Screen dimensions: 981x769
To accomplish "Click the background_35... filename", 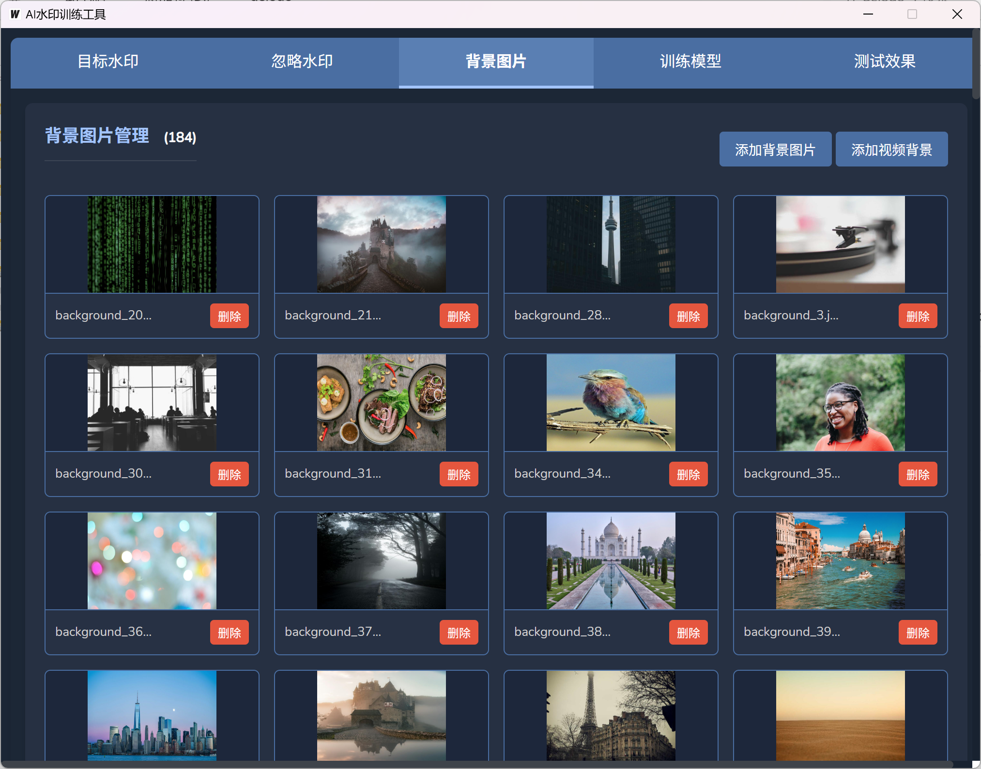I will pyautogui.click(x=792, y=474).
